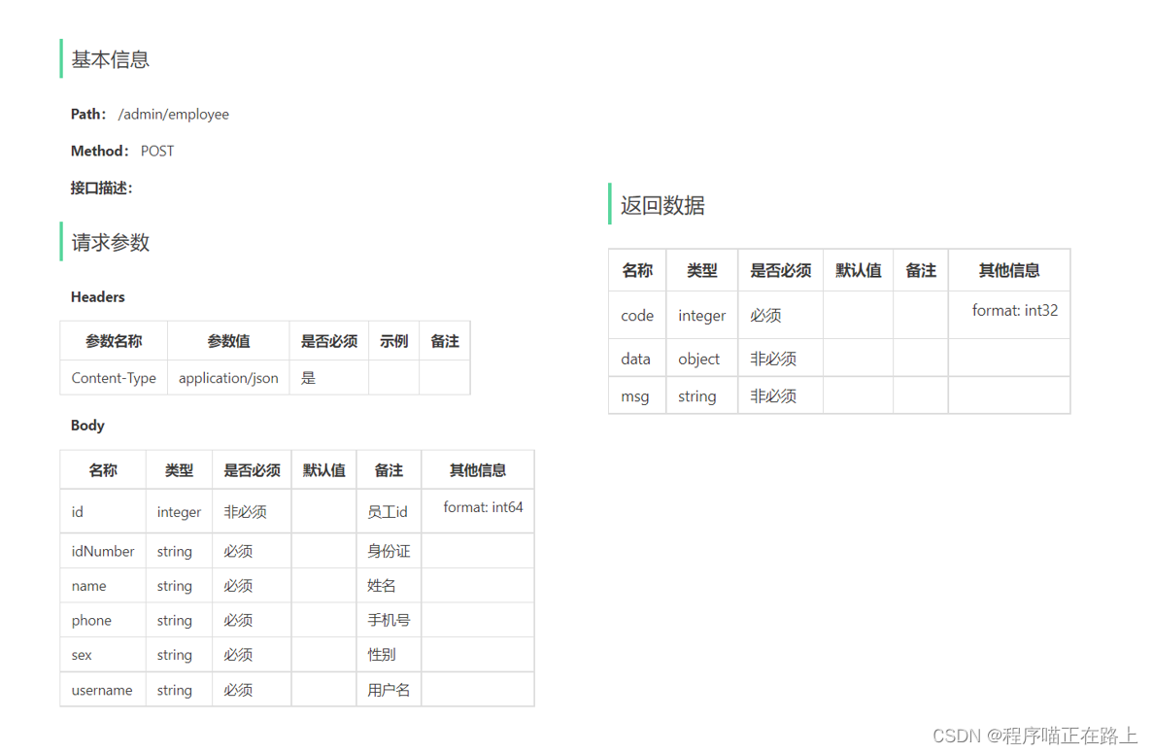Click the 返回数据 section heading

(661, 205)
